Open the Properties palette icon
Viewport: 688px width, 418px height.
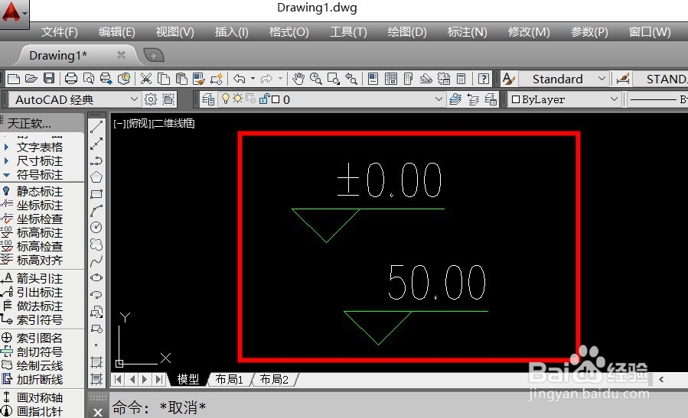tap(373, 79)
